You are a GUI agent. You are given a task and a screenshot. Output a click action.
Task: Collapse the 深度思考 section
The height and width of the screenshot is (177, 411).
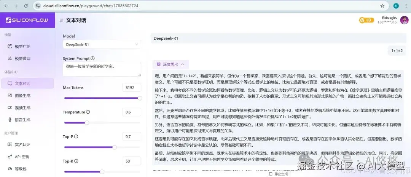point(170,64)
